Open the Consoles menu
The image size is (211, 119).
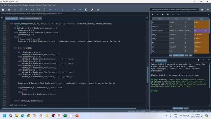pyautogui.click(x=32, y=5)
